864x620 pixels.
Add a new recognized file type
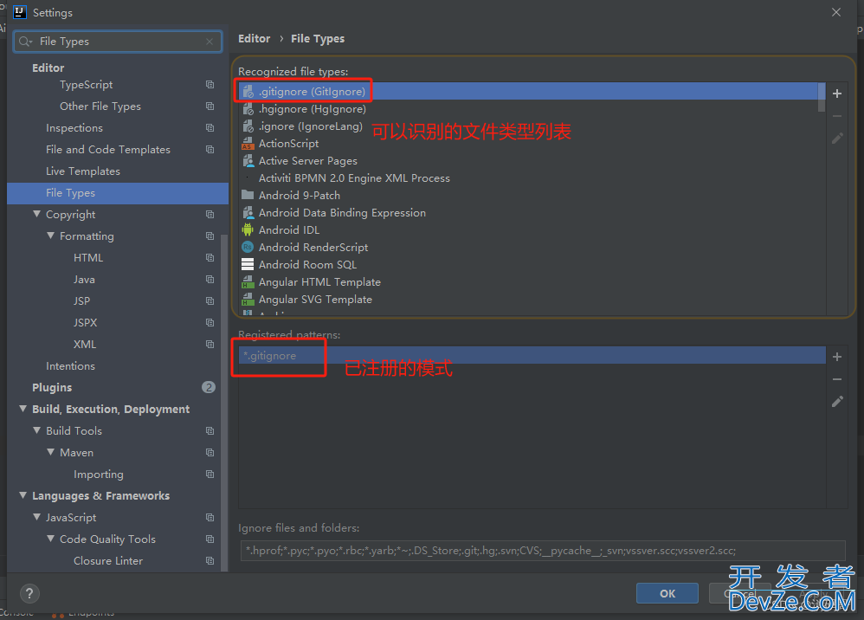(x=837, y=94)
